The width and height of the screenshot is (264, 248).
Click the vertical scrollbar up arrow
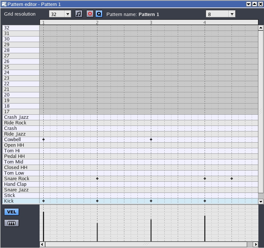pos(261,28)
